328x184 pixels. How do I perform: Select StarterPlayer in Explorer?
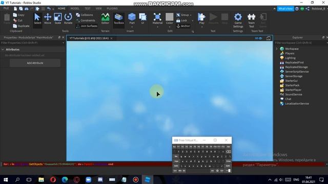tap(293, 90)
